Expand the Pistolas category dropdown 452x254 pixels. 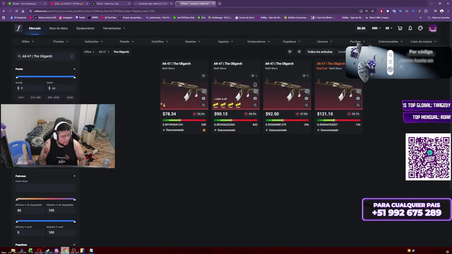pos(61,42)
